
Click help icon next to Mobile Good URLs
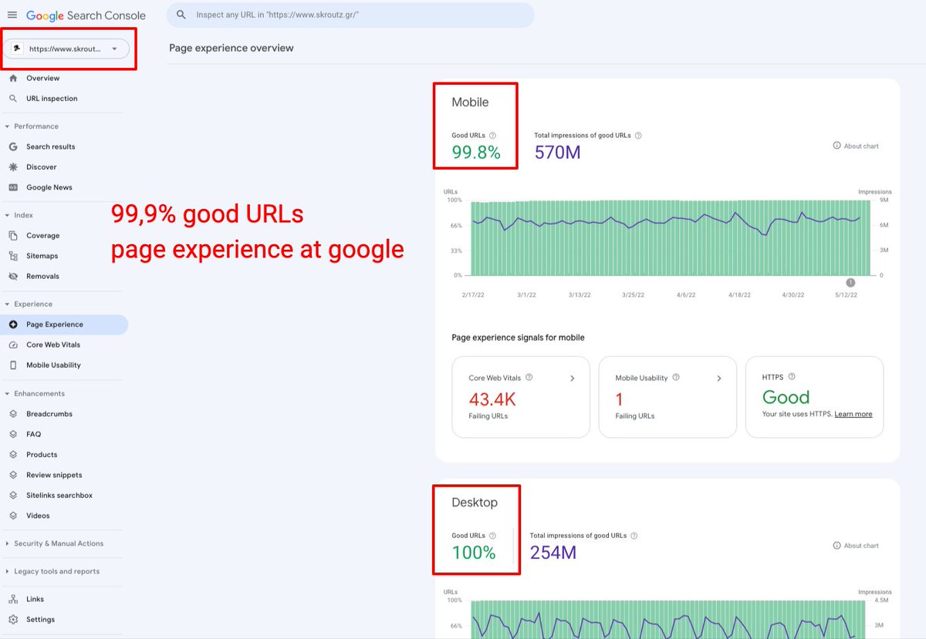492,136
